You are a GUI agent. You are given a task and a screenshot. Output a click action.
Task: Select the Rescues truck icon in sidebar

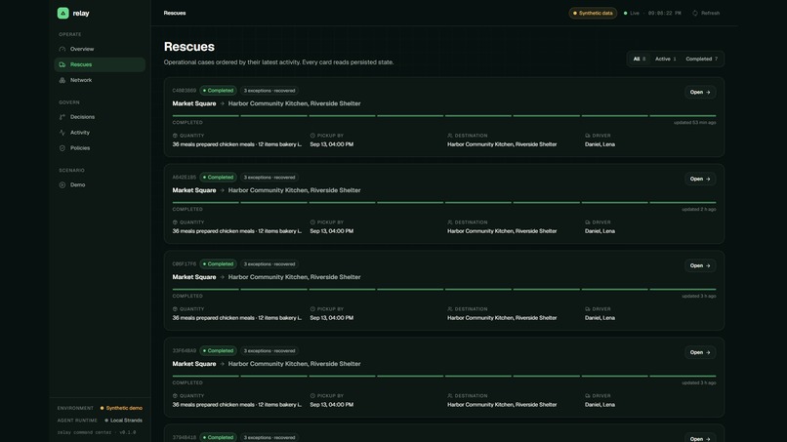(62, 64)
